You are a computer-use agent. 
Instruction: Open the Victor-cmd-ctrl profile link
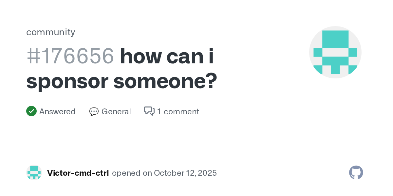coord(78,173)
